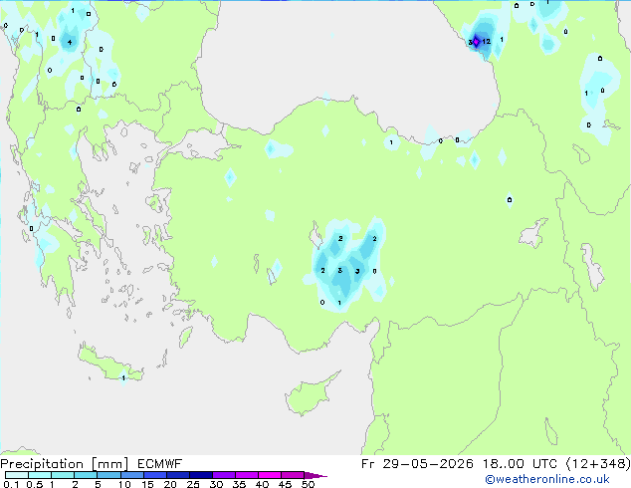Click the legend scale label "0.1"
This screenshot has height=488, width=631.
tap(11, 484)
